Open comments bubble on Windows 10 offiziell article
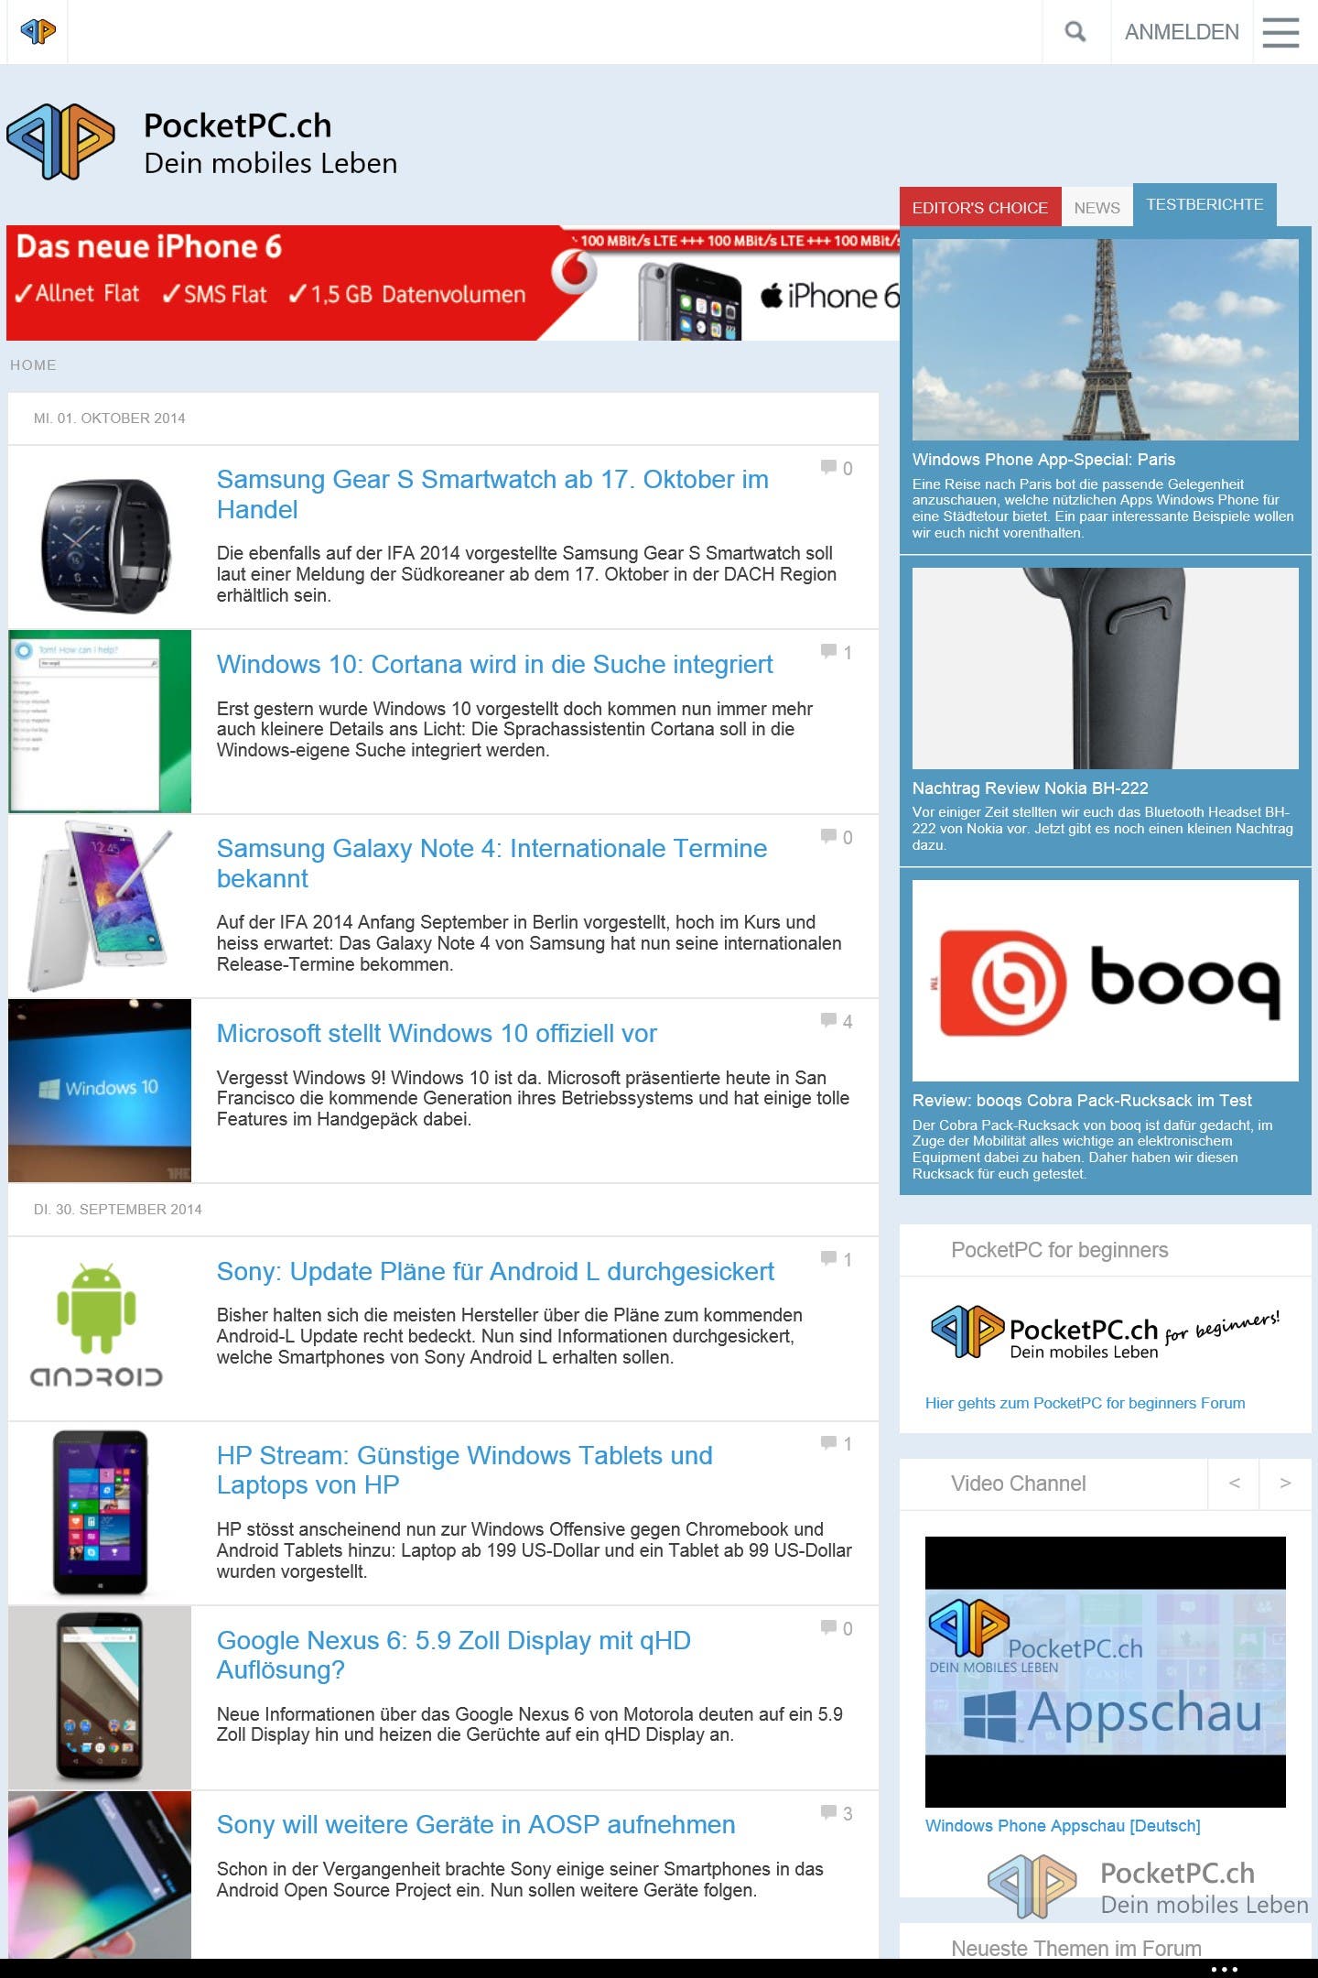This screenshot has width=1318, height=1978. click(836, 1021)
